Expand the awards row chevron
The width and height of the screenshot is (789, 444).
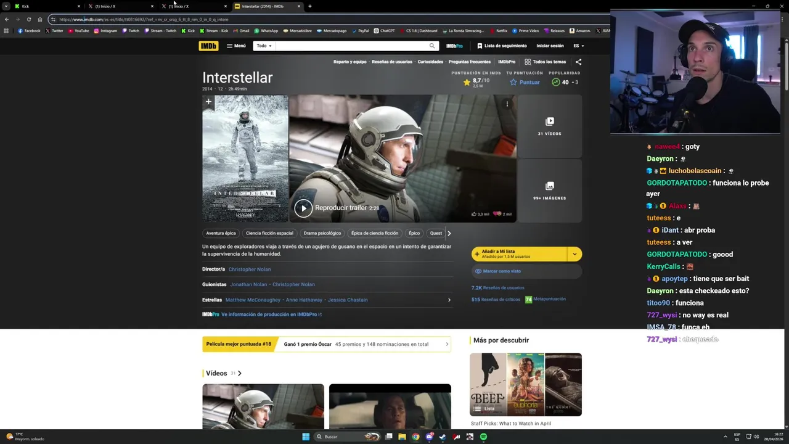(x=447, y=344)
